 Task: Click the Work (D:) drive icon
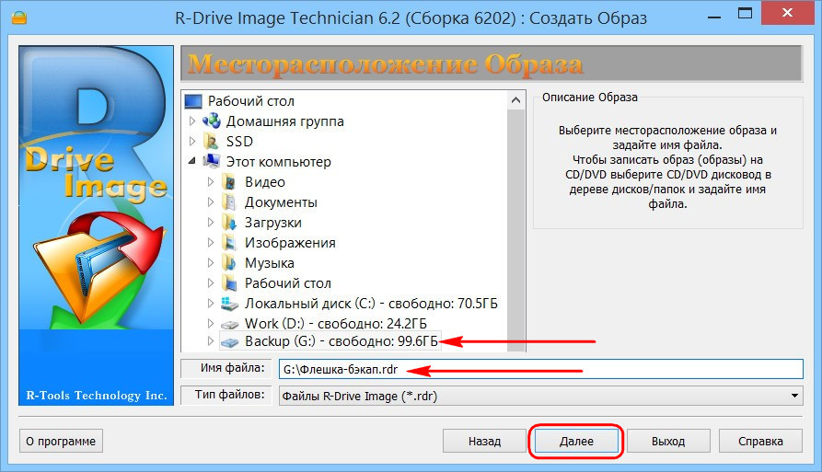click(229, 324)
